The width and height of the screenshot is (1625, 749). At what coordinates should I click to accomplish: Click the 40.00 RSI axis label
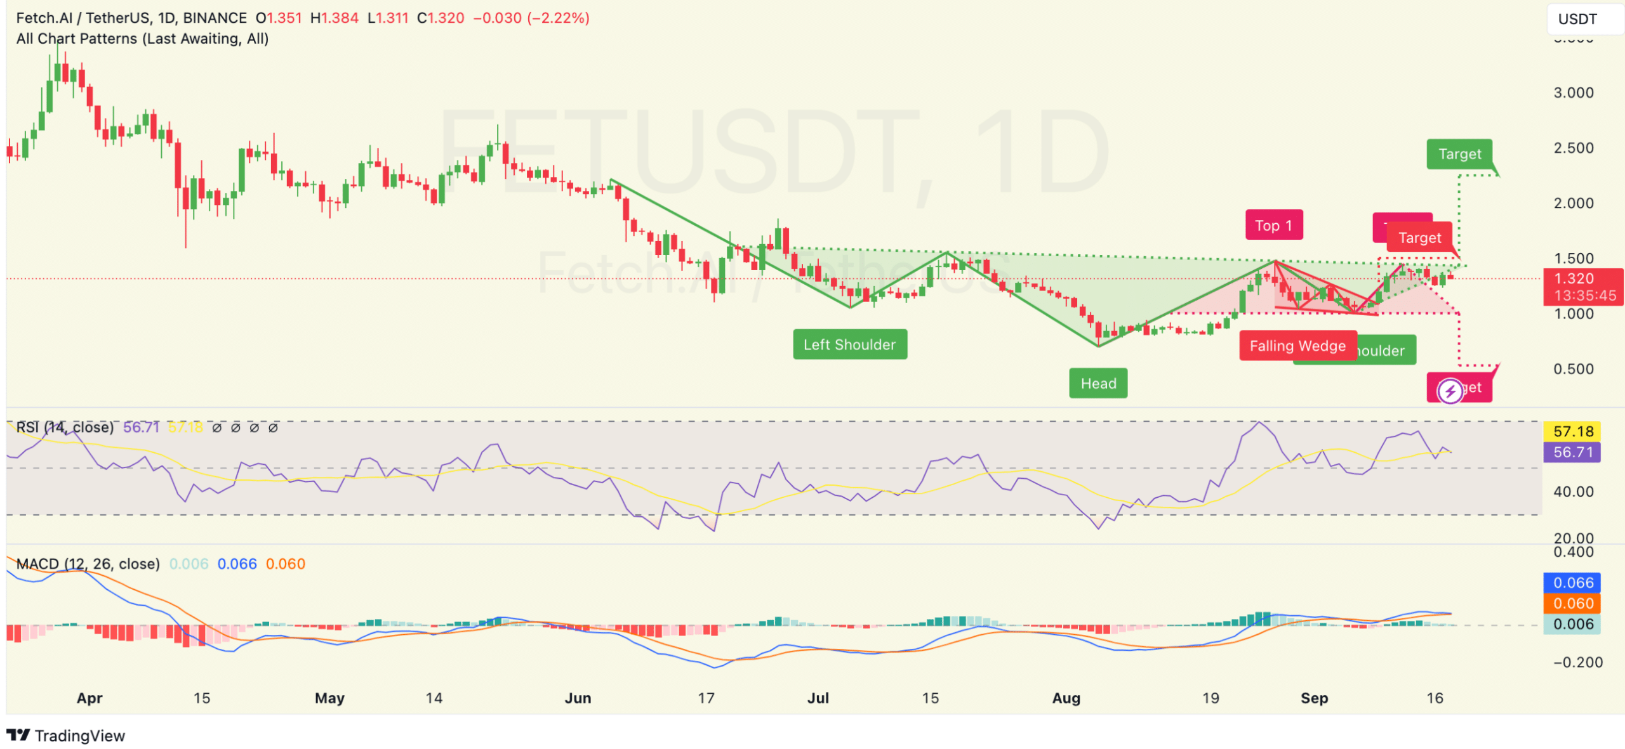click(x=1573, y=492)
